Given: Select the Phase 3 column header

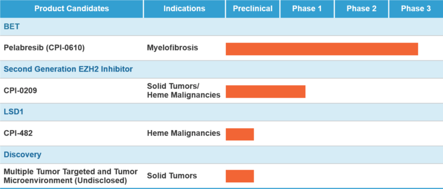Looking at the screenshot, I should click(x=416, y=9).
